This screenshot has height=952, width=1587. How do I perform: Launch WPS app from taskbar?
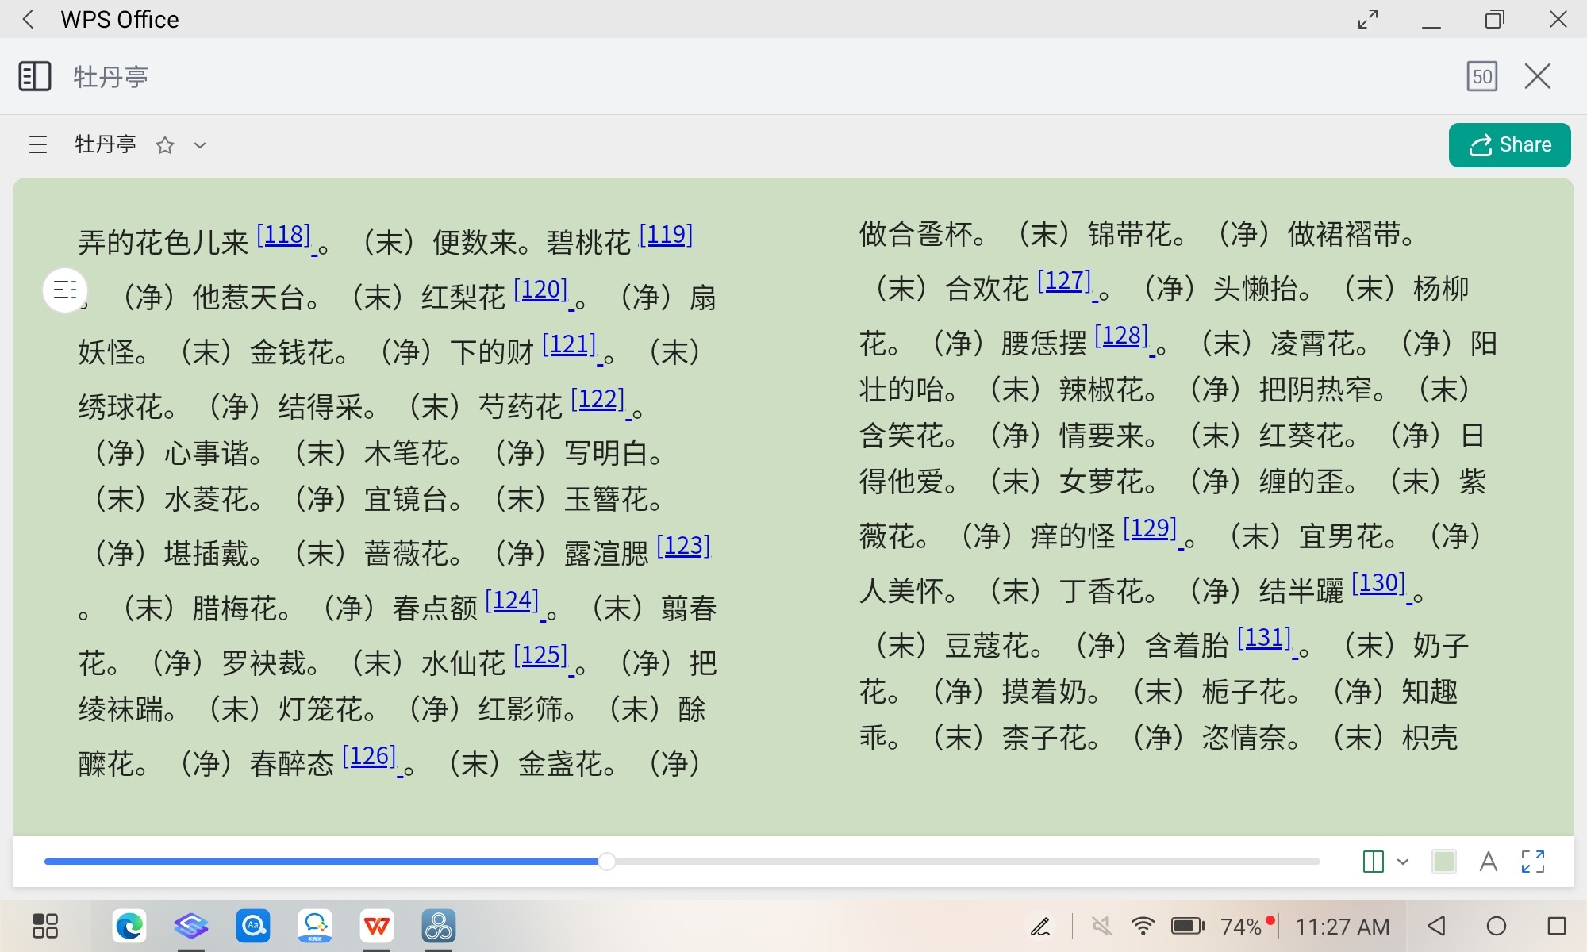tap(377, 926)
